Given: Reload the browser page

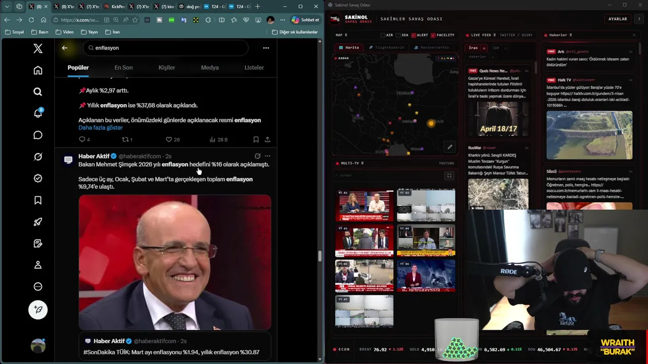Looking at the screenshot, I should click(x=31, y=20).
